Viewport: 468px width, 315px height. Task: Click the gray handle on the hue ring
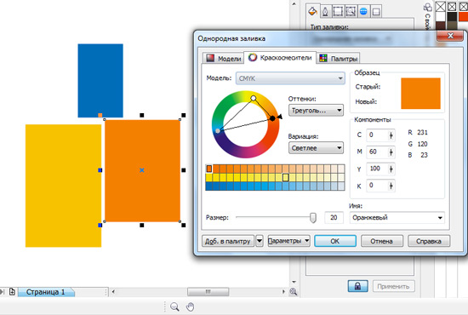[x=218, y=131]
